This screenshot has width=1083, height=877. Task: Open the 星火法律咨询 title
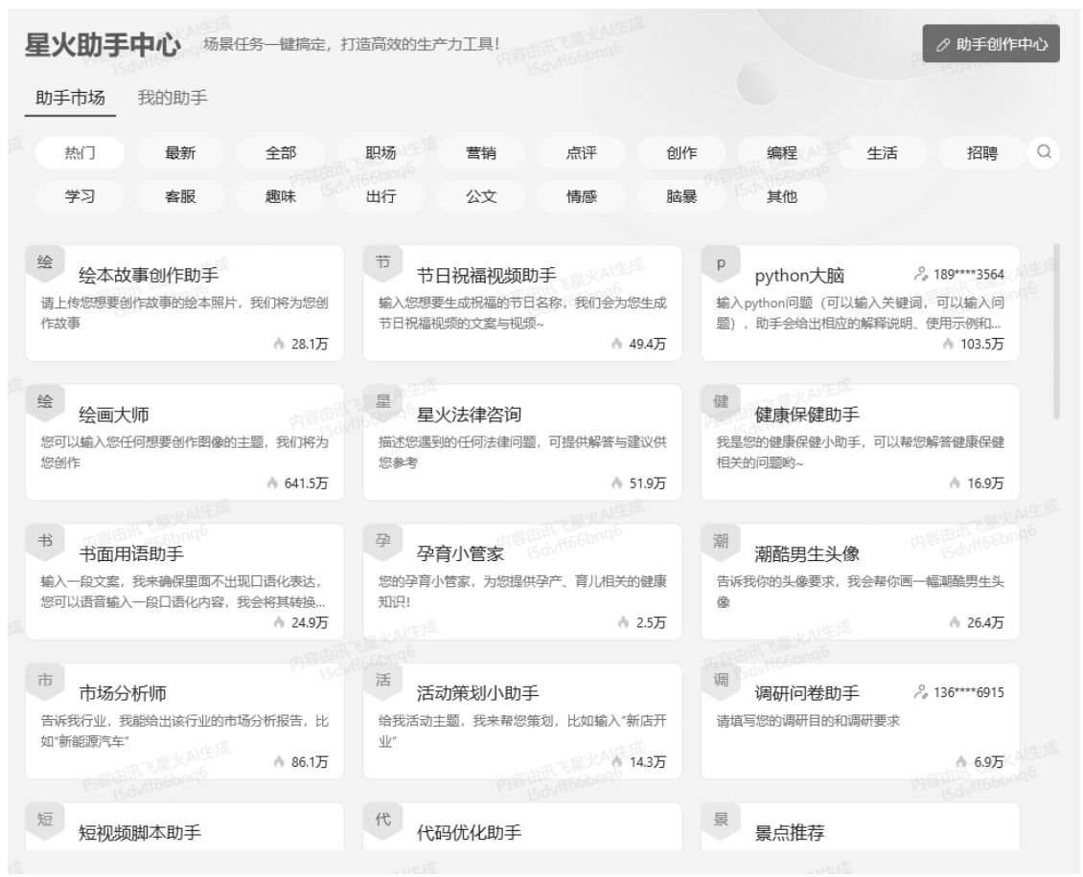click(469, 416)
